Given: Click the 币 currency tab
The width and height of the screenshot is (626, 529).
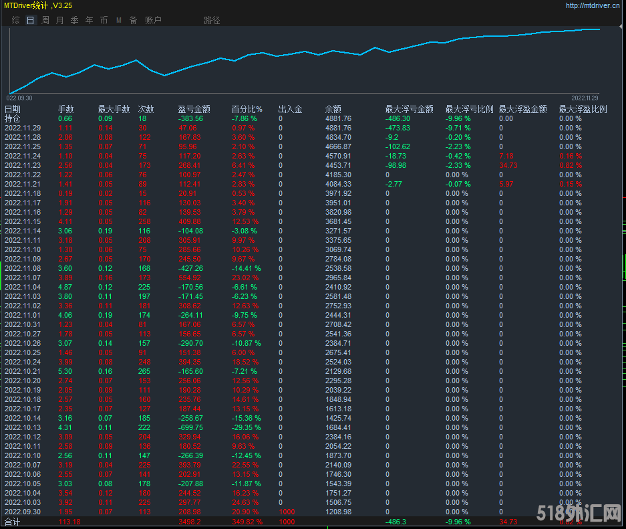Looking at the screenshot, I should click(x=104, y=20).
